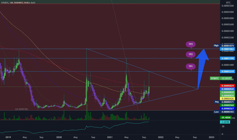
Task: Click the 0.00002800 price axis tick
Action: tap(228, 18)
